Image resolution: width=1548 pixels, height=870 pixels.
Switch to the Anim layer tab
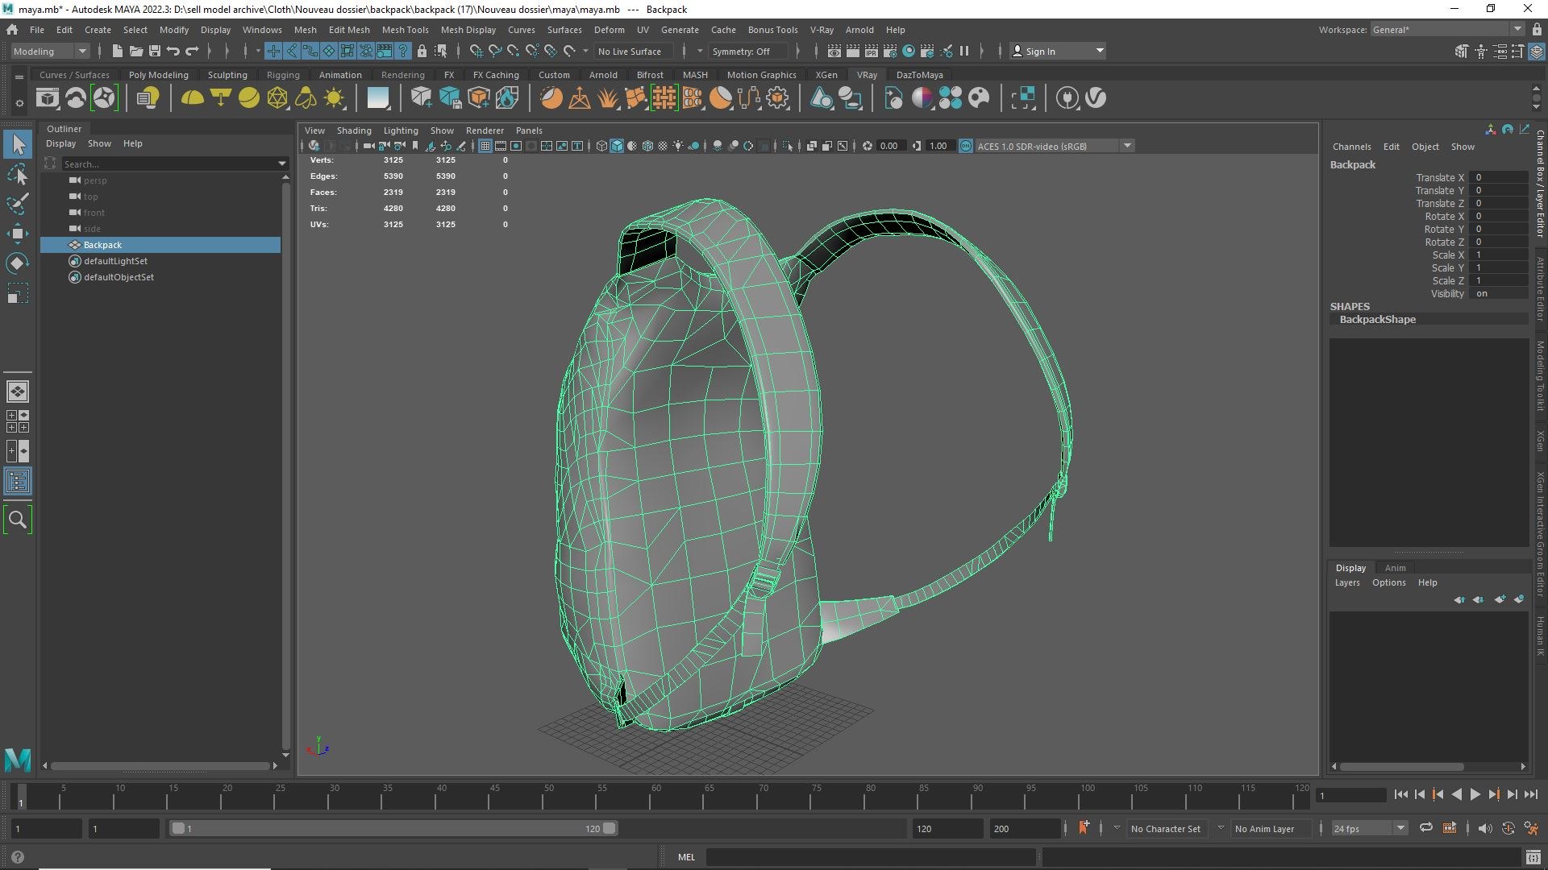pyautogui.click(x=1395, y=568)
